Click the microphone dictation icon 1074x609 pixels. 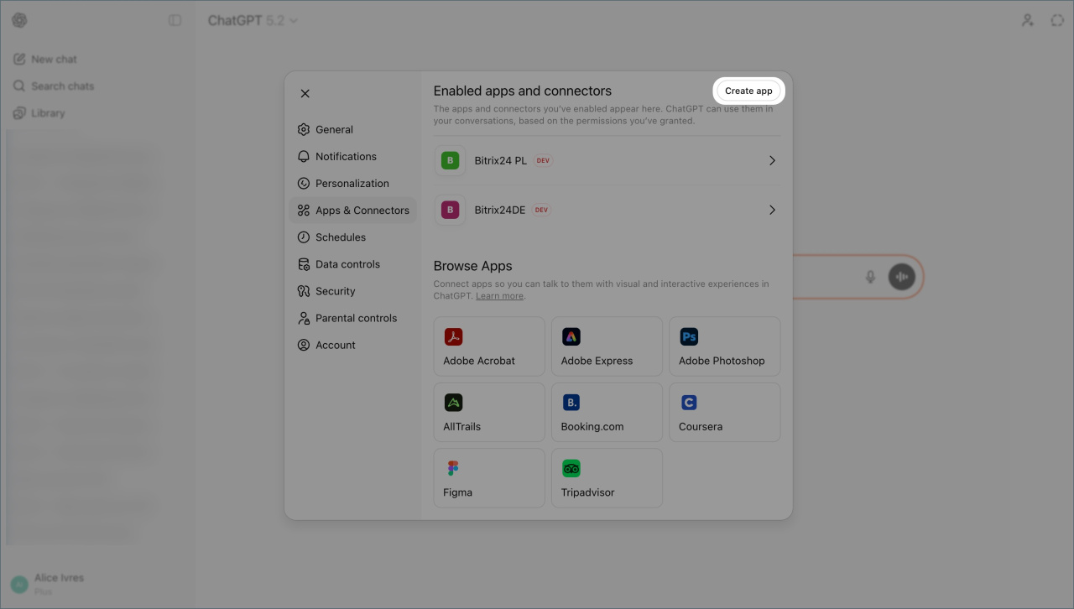point(870,277)
